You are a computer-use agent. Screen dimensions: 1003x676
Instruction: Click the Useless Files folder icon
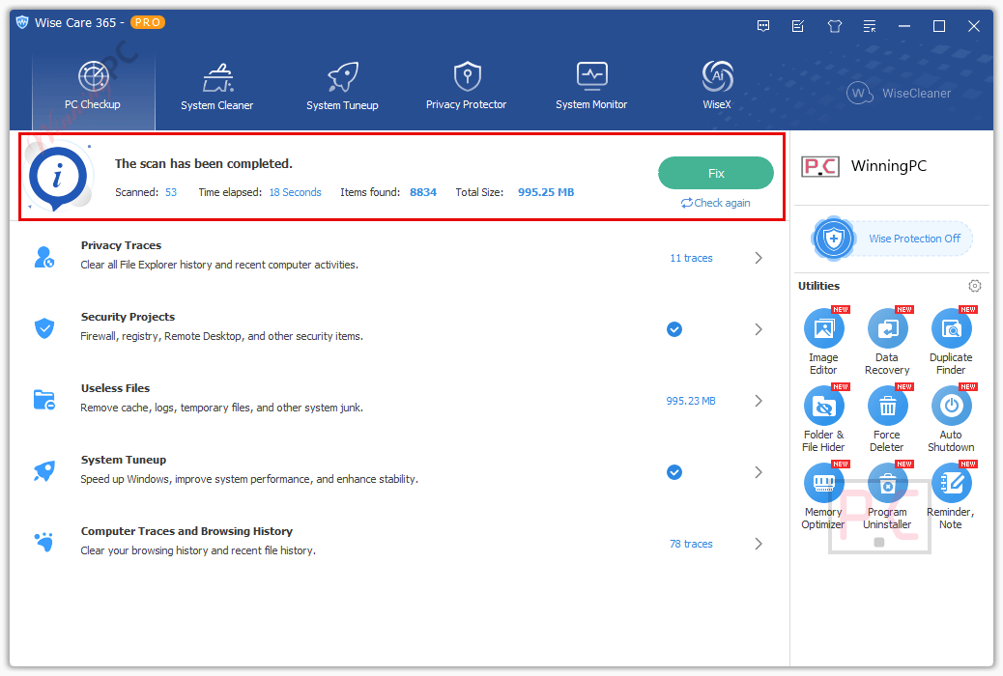[x=44, y=401]
